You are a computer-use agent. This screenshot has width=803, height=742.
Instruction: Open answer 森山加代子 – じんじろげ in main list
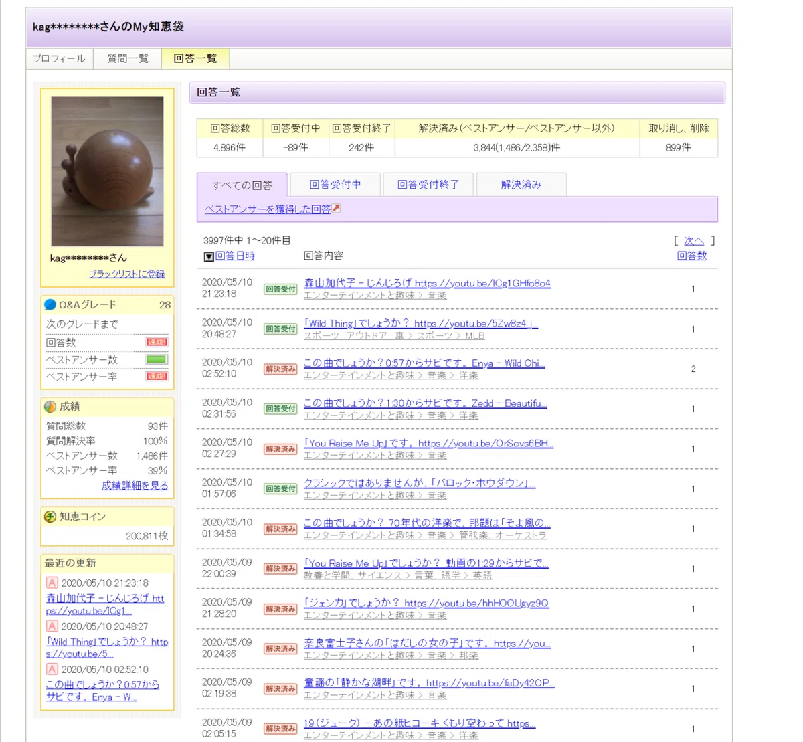(x=427, y=283)
